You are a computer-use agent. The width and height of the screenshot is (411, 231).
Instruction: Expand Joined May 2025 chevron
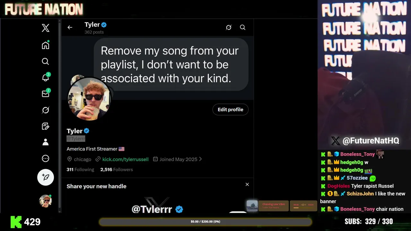point(200,159)
